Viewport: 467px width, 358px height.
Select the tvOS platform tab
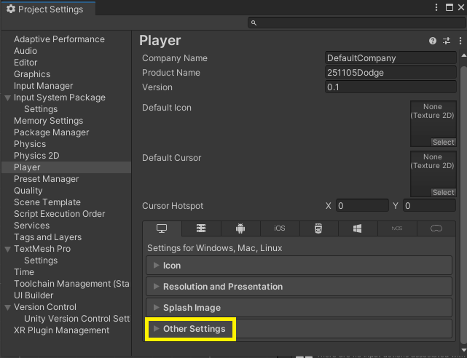(x=397, y=228)
